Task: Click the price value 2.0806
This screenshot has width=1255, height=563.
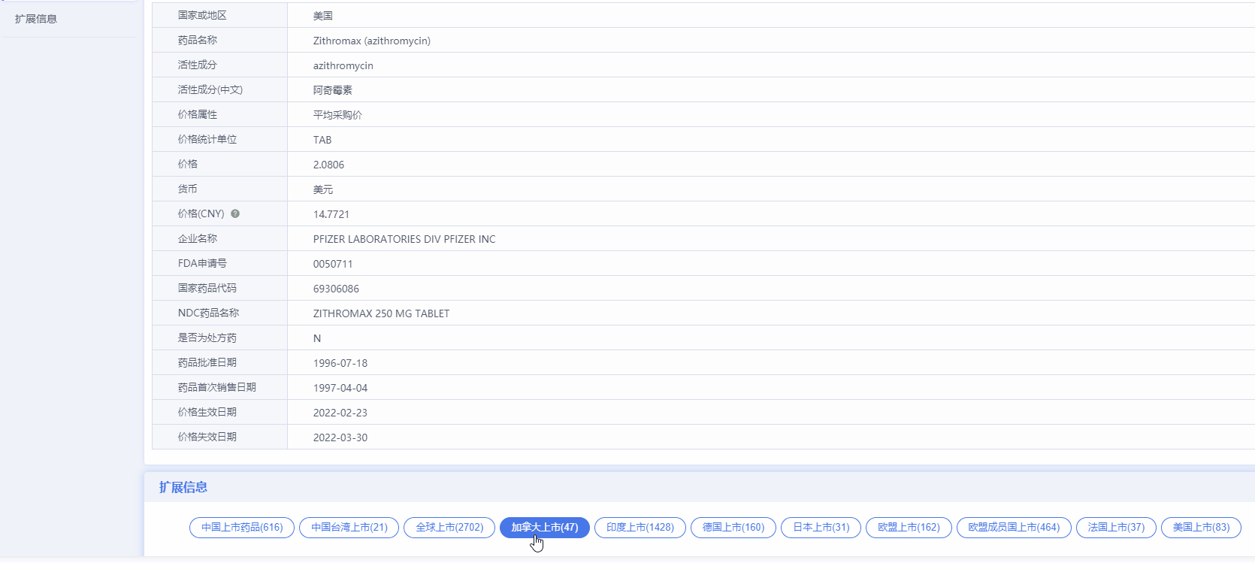Action: 328,165
